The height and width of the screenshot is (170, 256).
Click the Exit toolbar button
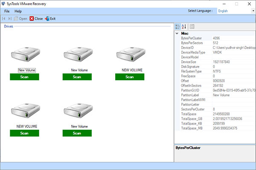point(50,19)
